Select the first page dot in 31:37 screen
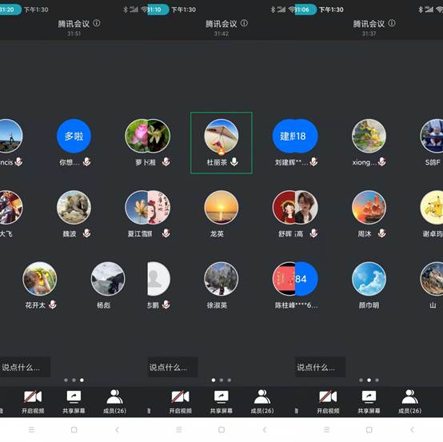Image resolution: width=443 pixels, height=442 pixels. (x=361, y=380)
